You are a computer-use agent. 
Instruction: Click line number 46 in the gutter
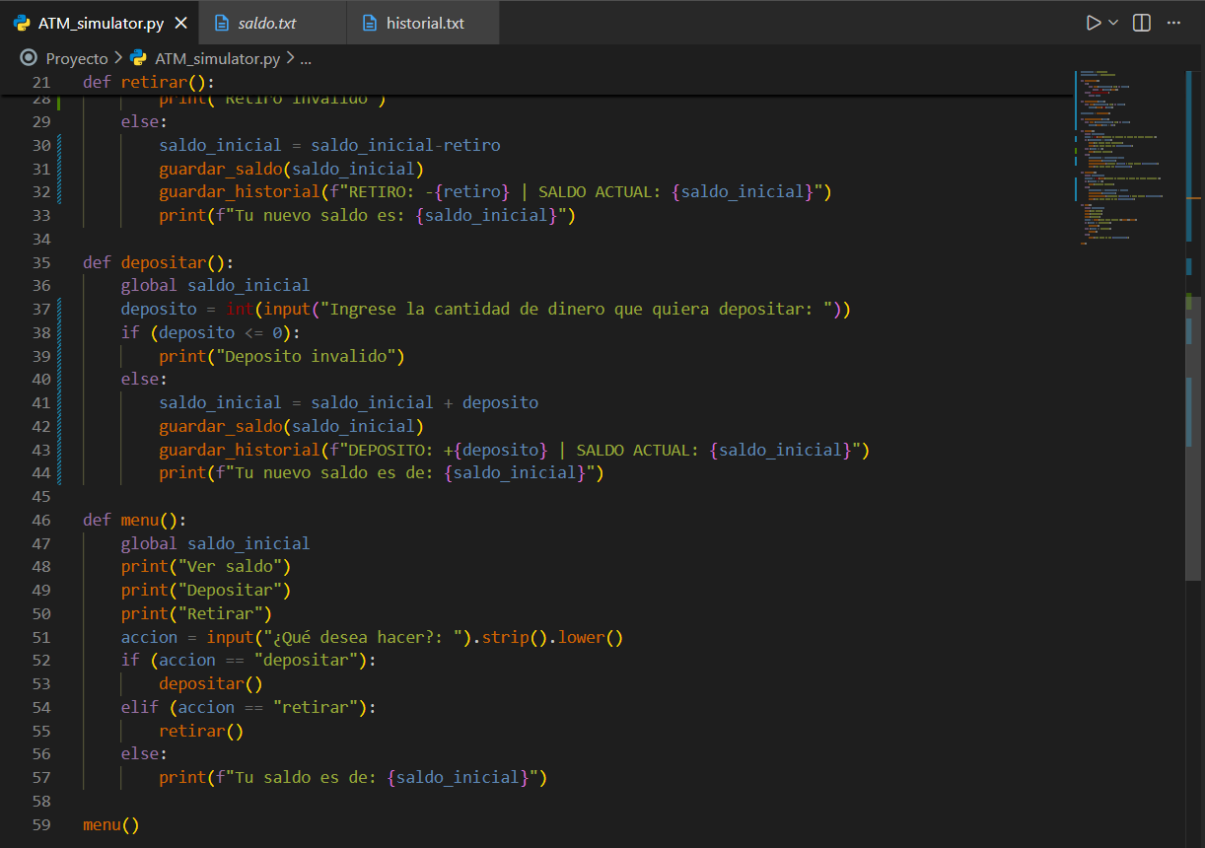pyautogui.click(x=40, y=520)
